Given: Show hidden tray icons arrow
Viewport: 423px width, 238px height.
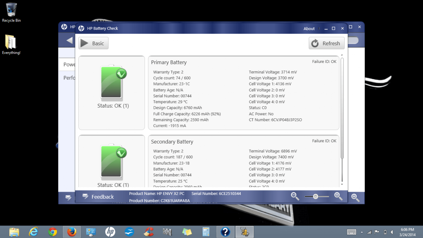Looking at the screenshot, I should 362,232.
